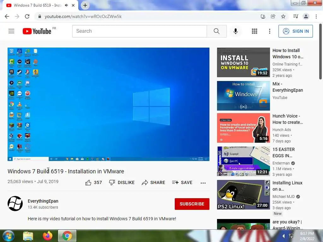Click the taskbar clock showing 6:17 PM
Image resolution: width=323 pixels, height=242 pixels.
click(x=307, y=236)
